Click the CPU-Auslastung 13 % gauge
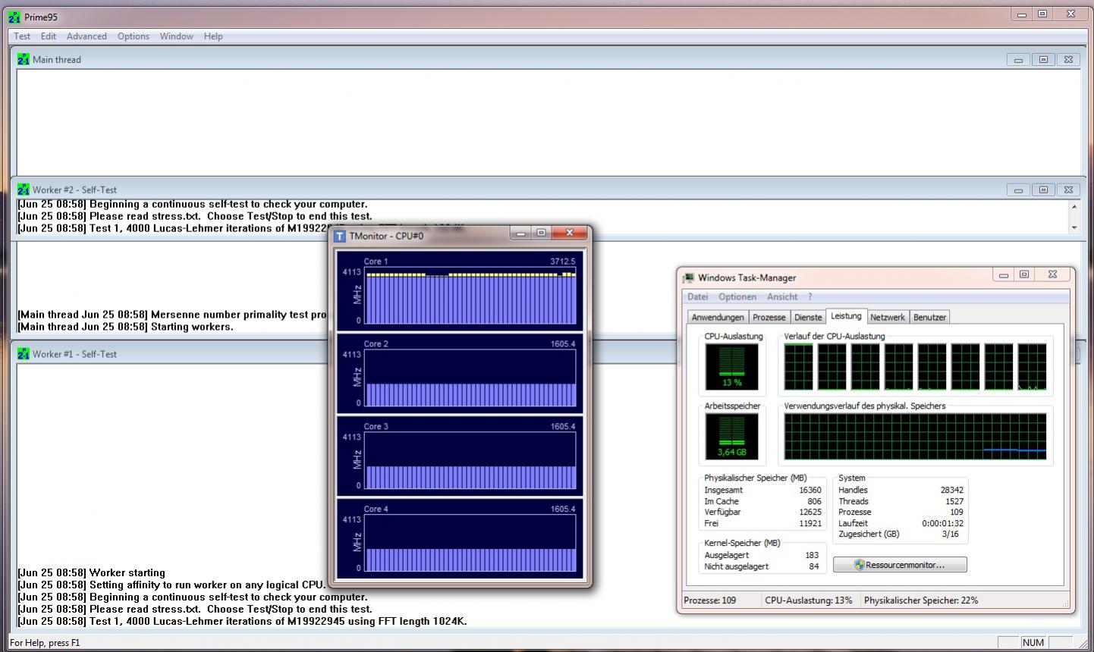 tap(731, 367)
